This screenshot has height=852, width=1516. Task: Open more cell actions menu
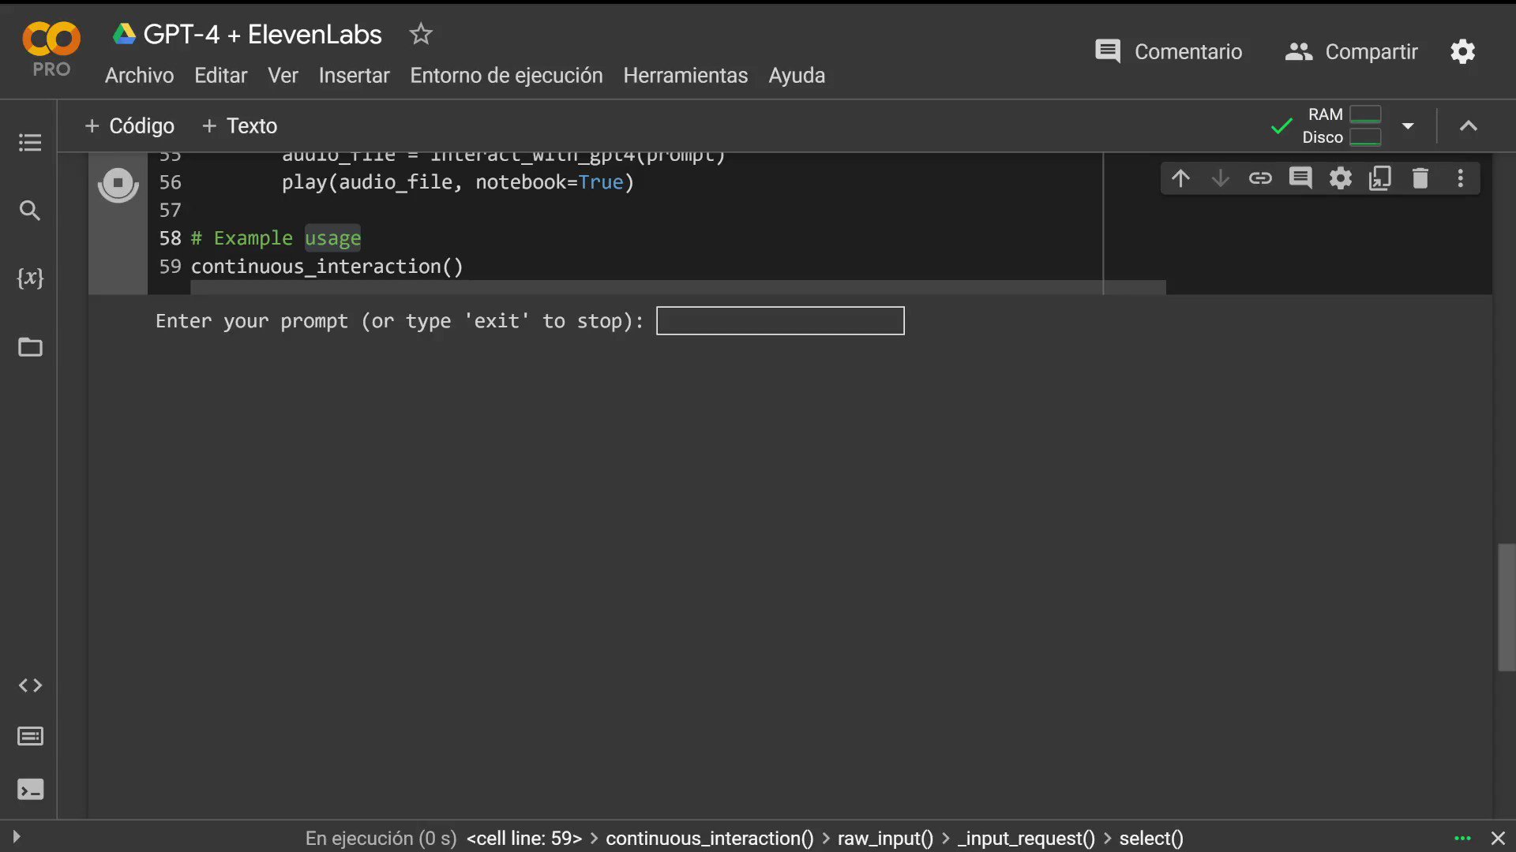pos(1460,178)
